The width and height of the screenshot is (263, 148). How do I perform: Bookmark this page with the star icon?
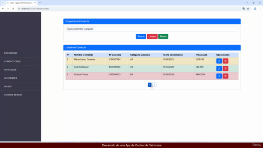click(x=248, y=9)
